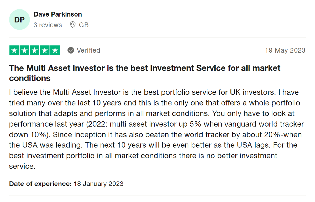Image resolution: width=315 pixels, height=202 pixels.
Task: Click the fifth green star
Action: tap(55, 50)
